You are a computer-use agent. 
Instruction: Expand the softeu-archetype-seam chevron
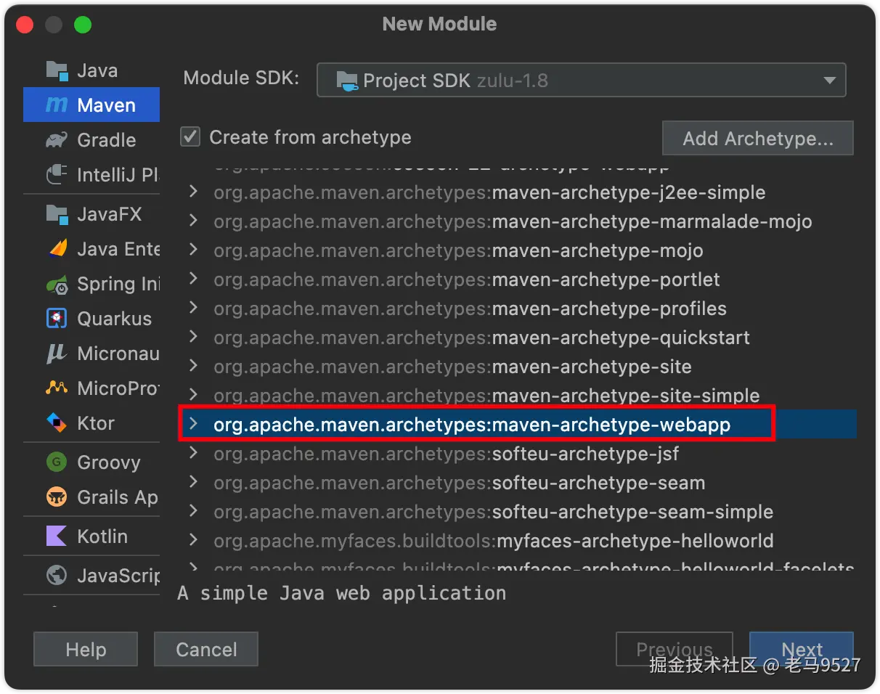click(193, 483)
